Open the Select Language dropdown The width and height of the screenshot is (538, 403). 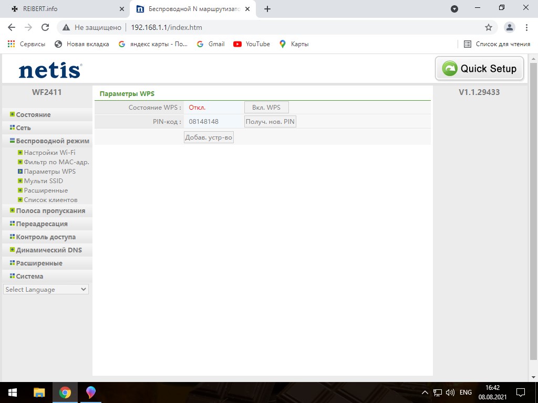46,289
